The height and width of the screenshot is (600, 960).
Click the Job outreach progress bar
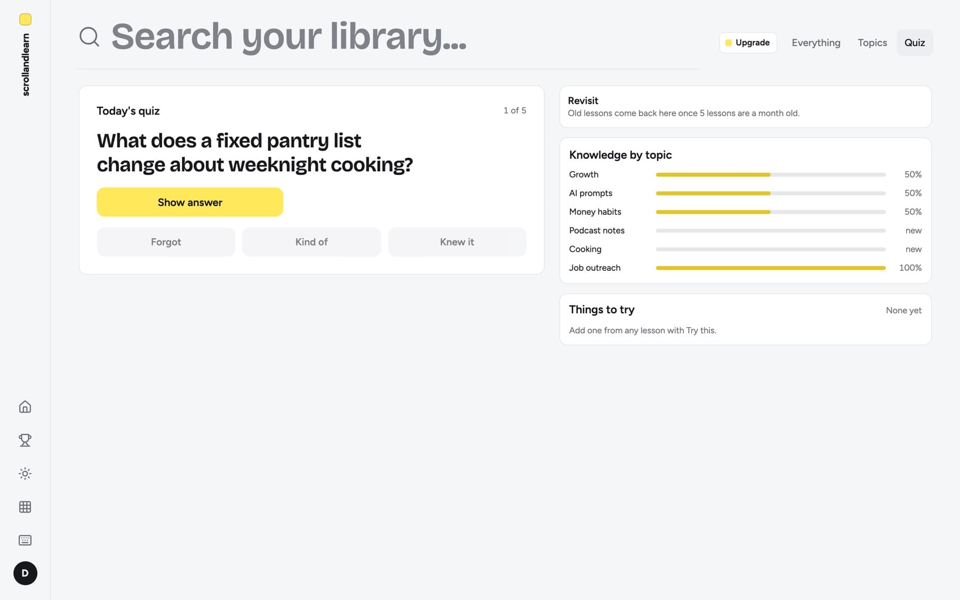click(x=771, y=268)
